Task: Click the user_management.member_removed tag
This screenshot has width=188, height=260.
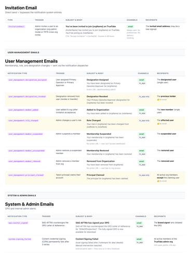Action: point(24,161)
